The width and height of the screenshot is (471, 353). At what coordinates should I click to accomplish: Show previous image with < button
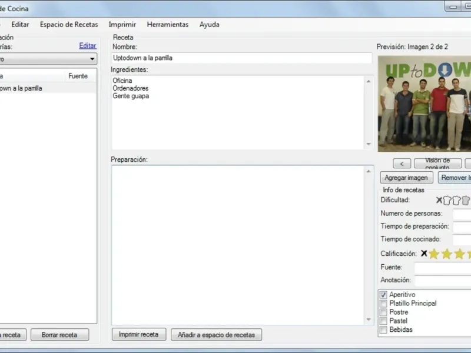(402, 164)
